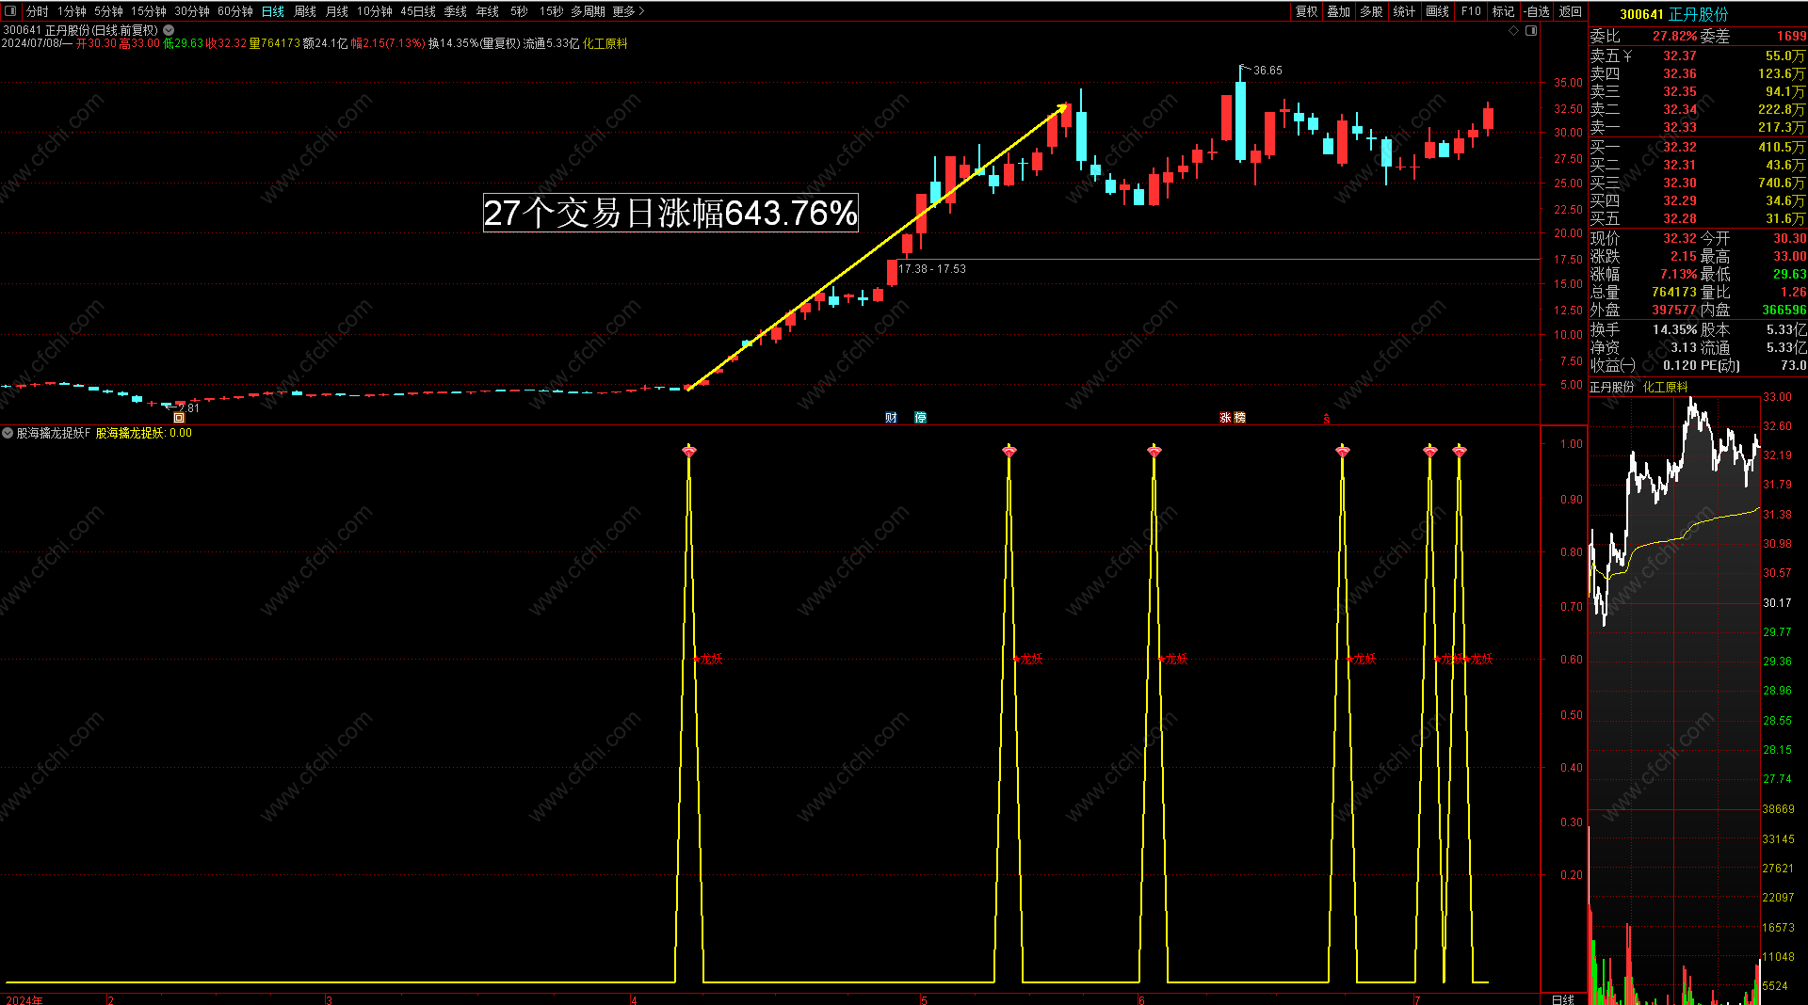The width and height of the screenshot is (1808, 1005).
Task: Click the 化工原料 sector link in header
Action: pos(605,43)
